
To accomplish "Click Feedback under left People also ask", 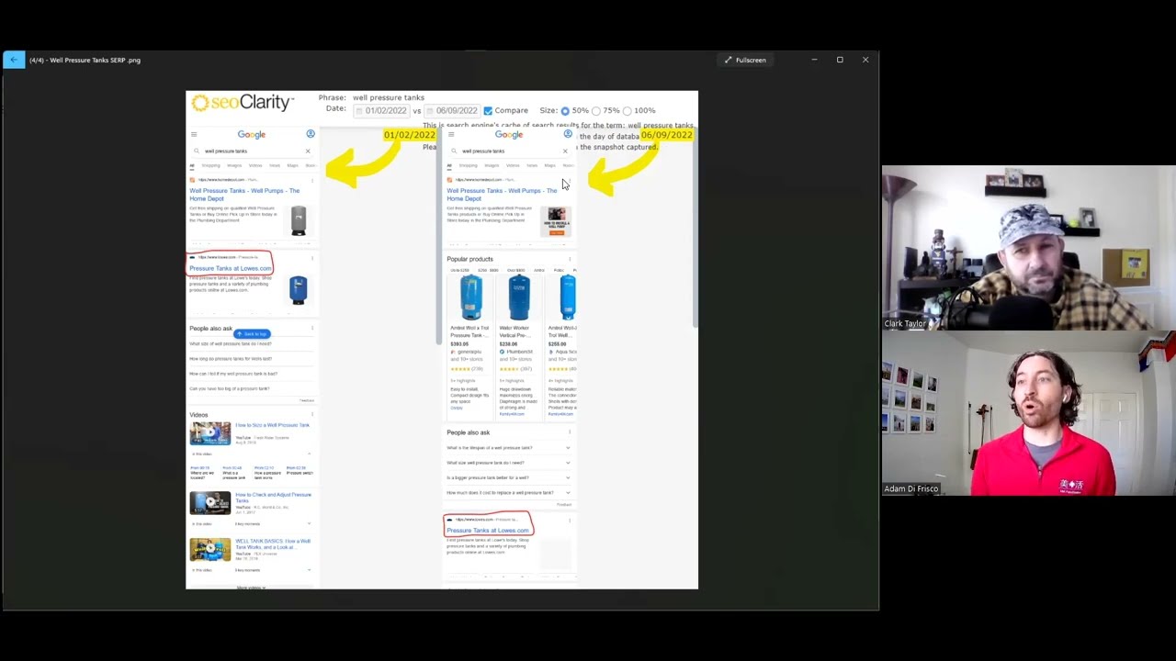I will pyautogui.click(x=307, y=400).
